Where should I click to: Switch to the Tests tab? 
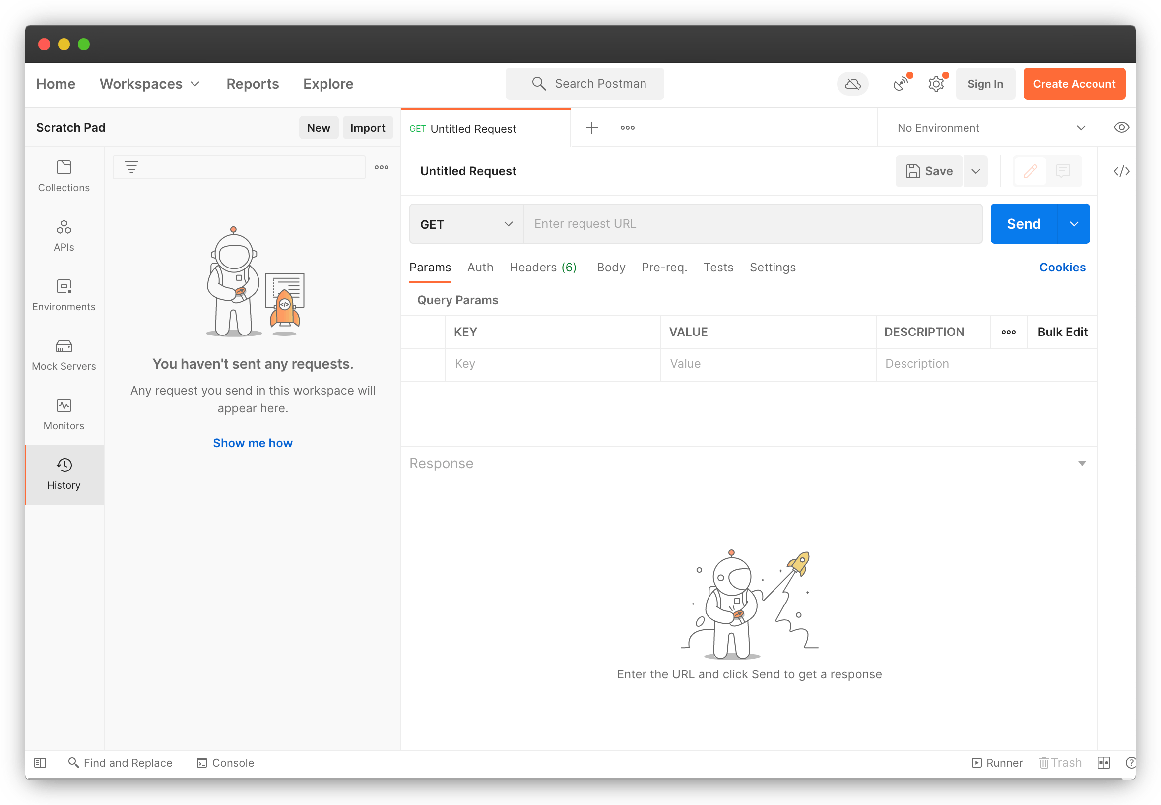coord(718,268)
